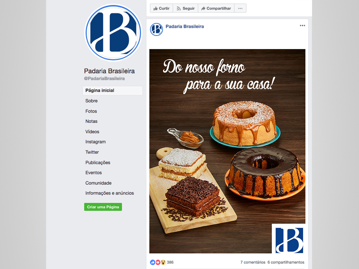359x269 pixels.
Task: Click the Curtir thumbs-up button
Action: tap(162, 8)
